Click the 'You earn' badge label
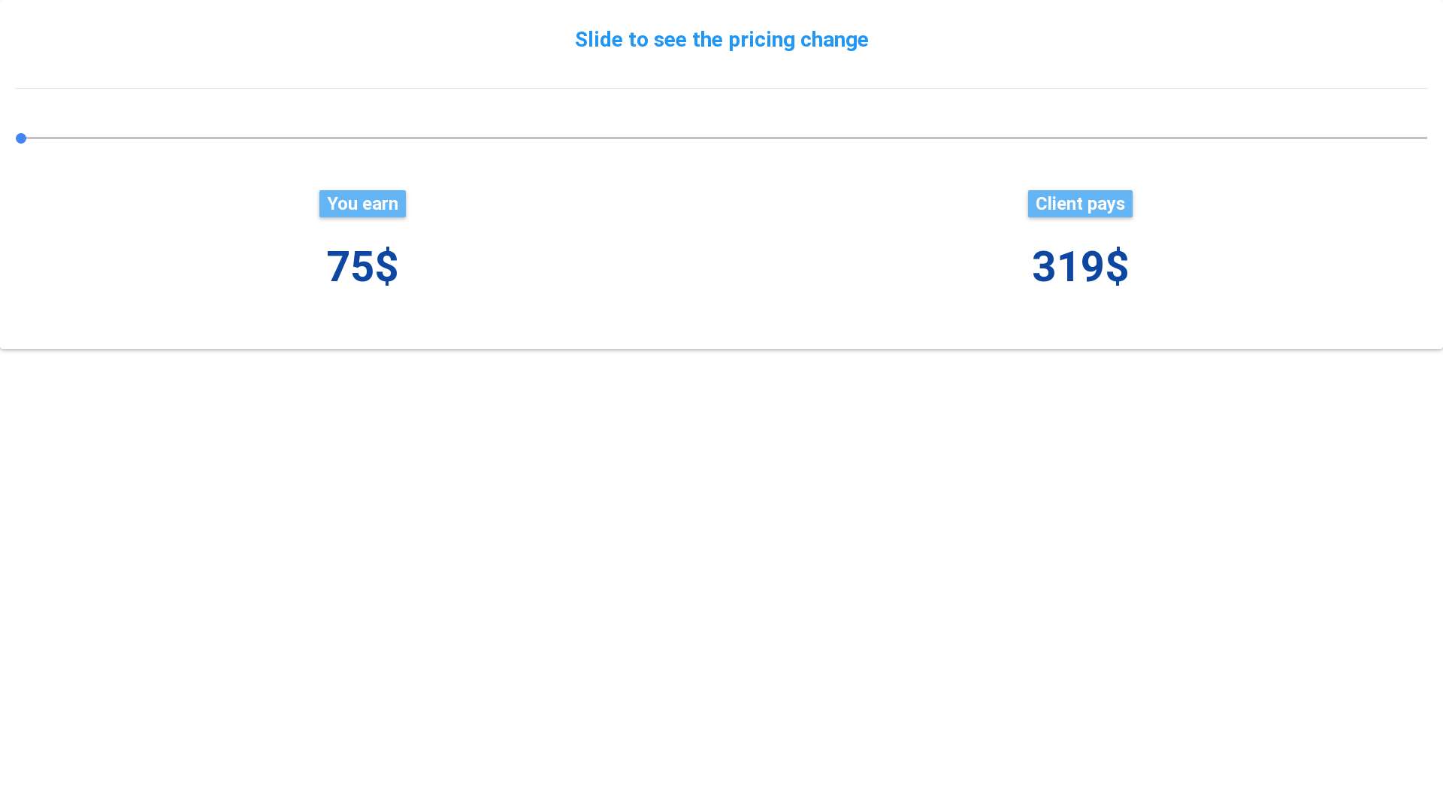The image size is (1443, 812). [362, 204]
